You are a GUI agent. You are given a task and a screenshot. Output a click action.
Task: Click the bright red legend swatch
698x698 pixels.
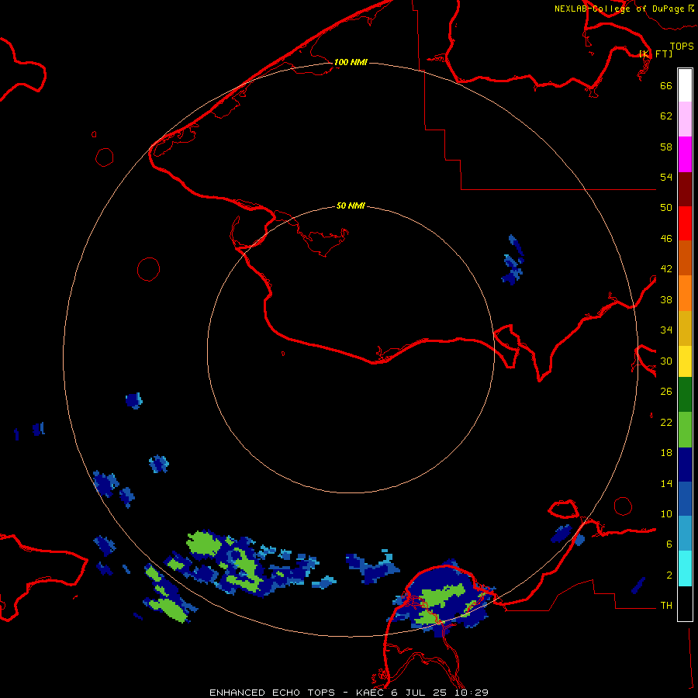coord(685,223)
